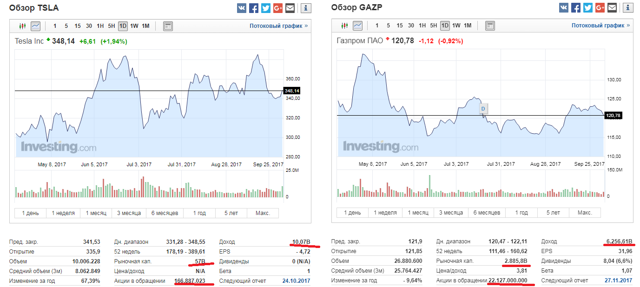The image size is (640, 287).
Task: Open news panel icon on Tesla chart toolbar
Action: coord(168,26)
